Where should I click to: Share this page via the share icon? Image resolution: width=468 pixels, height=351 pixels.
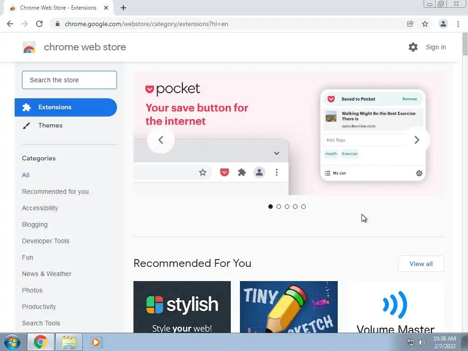pos(410,24)
